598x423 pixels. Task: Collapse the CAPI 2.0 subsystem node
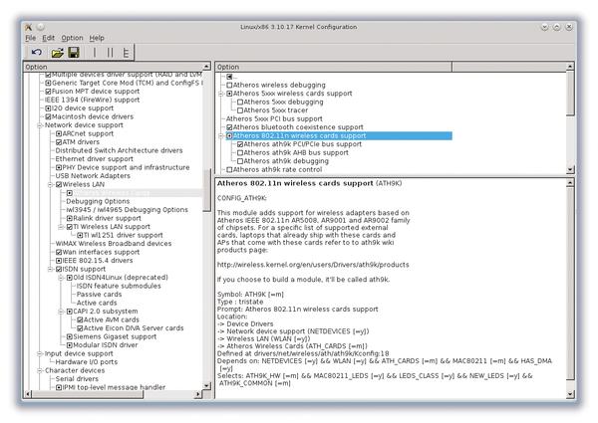pyautogui.click(x=61, y=312)
